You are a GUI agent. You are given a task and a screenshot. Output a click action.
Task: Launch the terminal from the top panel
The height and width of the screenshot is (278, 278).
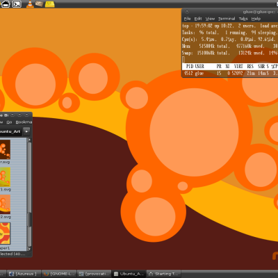[17, 4]
